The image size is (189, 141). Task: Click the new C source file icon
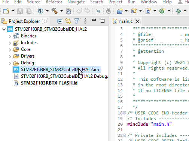point(148,11)
